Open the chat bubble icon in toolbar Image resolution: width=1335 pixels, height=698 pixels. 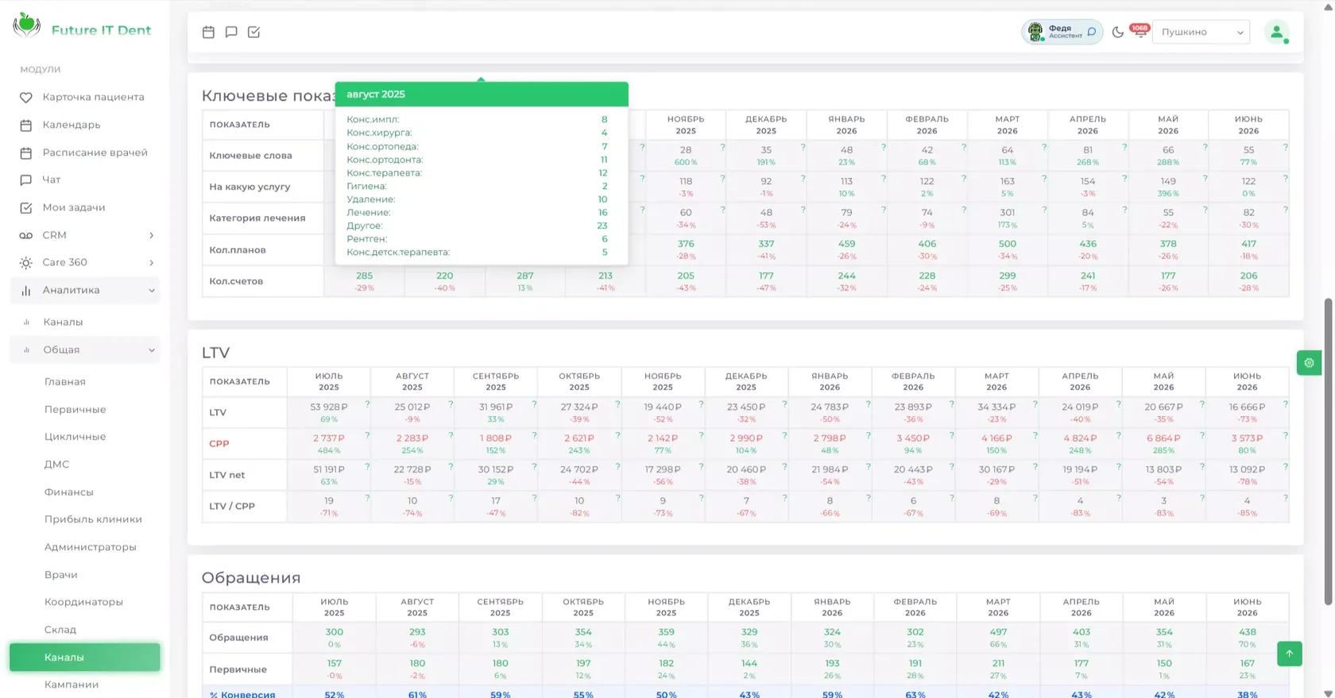231,32
